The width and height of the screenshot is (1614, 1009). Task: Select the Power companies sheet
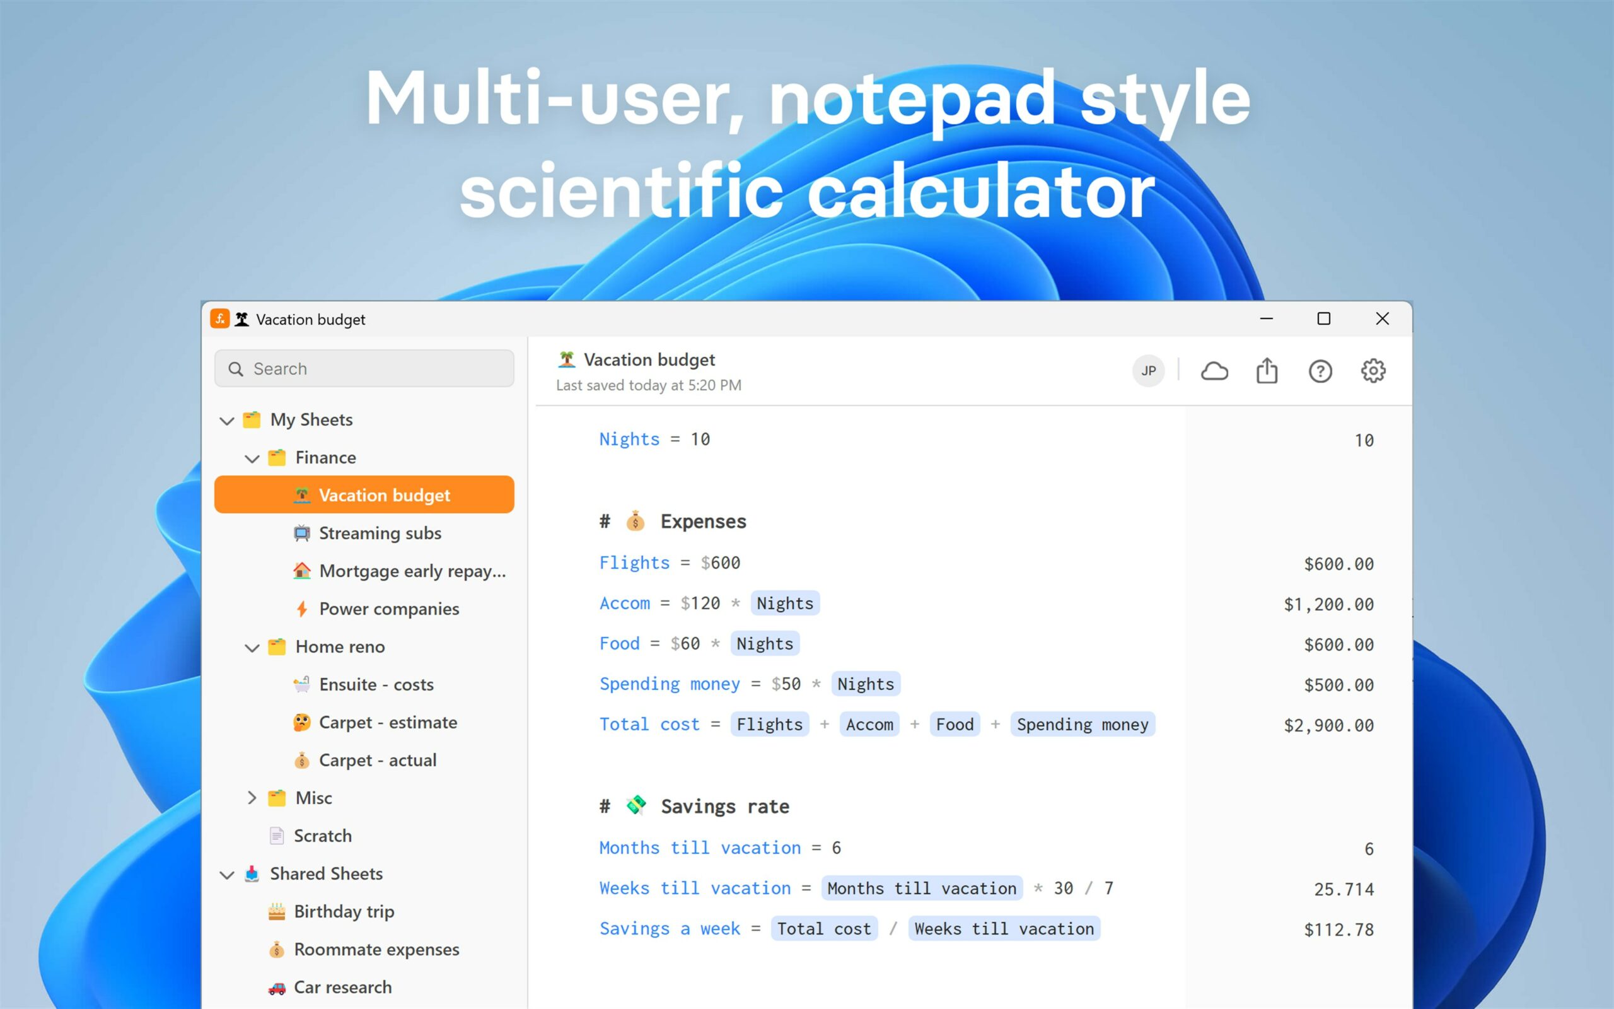[x=388, y=609]
